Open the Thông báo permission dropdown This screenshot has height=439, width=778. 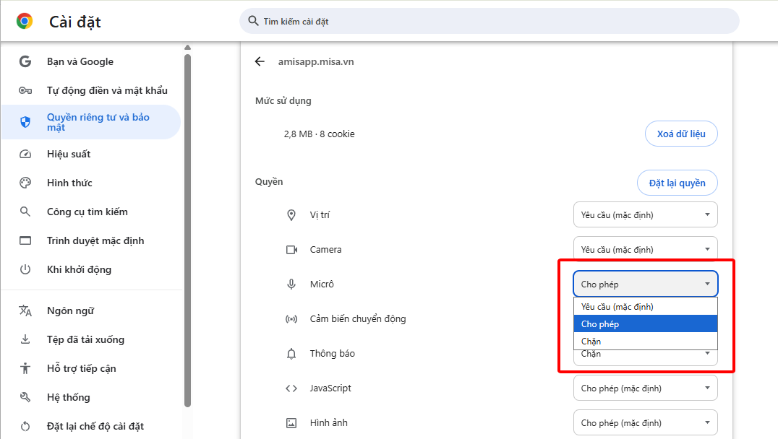pyautogui.click(x=646, y=357)
